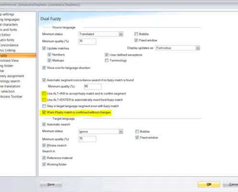The width and height of the screenshot is (238, 192).
Task: Toggle the Phrase search checkbox
Action: [x=44, y=145]
